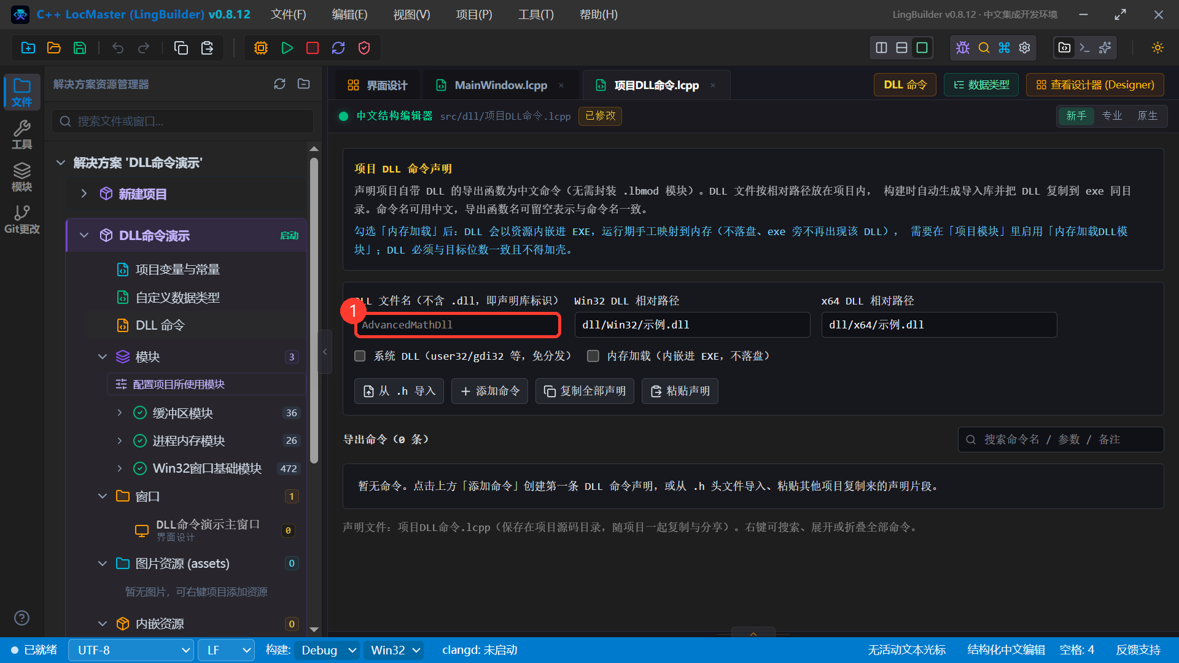
Task: Click the new project toolbar icon
Action: [28, 48]
